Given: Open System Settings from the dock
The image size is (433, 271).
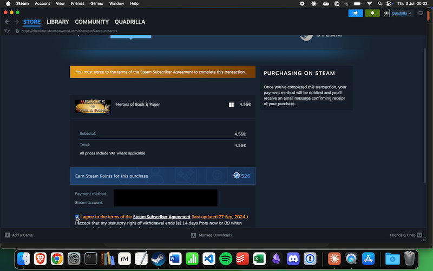Looking at the screenshot, I should [x=74, y=259].
